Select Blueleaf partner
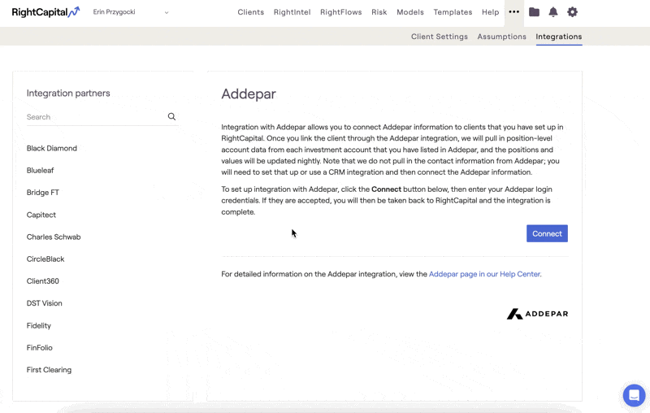The image size is (650, 413). [40, 171]
